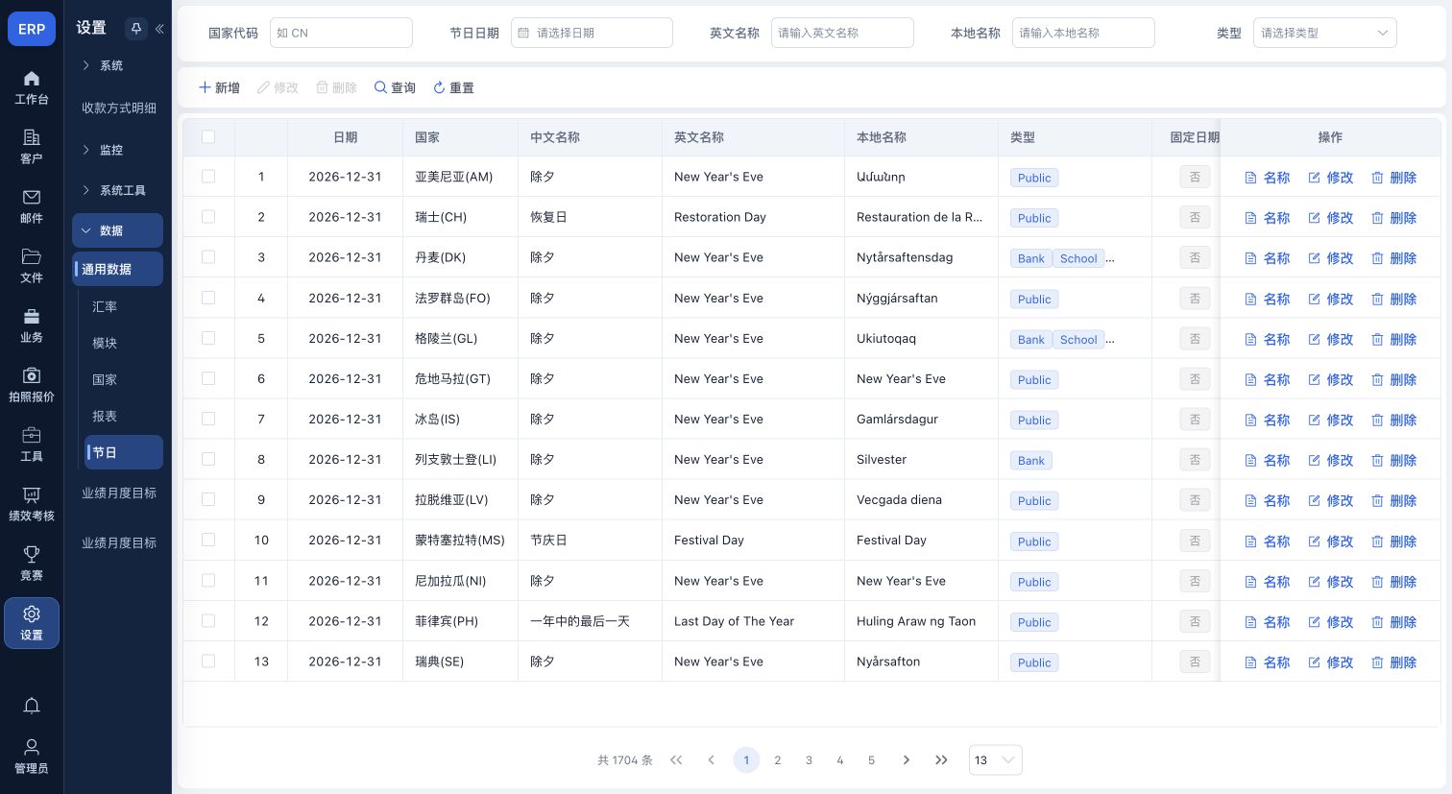Click the 英文名称 input field
Viewport: 1452px width, 794px height.
click(842, 33)
